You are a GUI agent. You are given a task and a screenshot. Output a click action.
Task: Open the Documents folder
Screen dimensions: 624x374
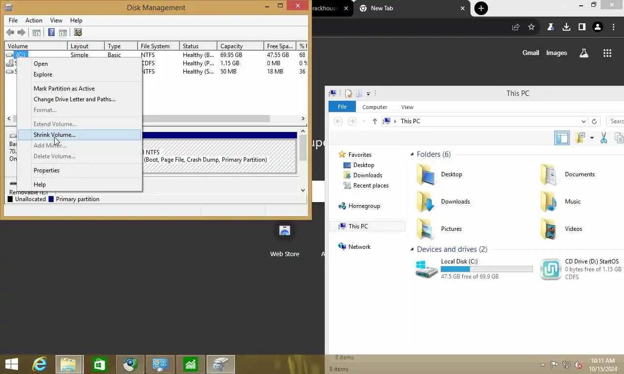[580, 174]
